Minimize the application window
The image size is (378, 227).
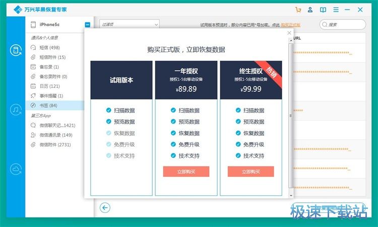[x=347, y=10]
